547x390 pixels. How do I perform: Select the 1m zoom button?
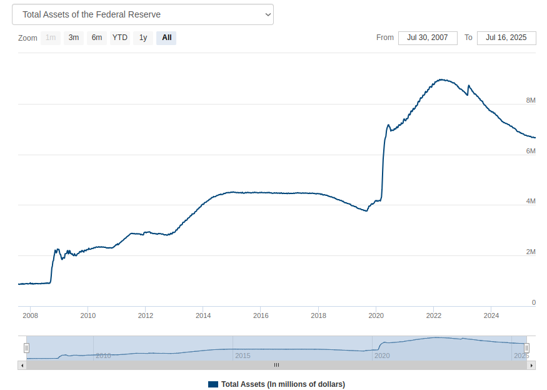coord(51,38)
